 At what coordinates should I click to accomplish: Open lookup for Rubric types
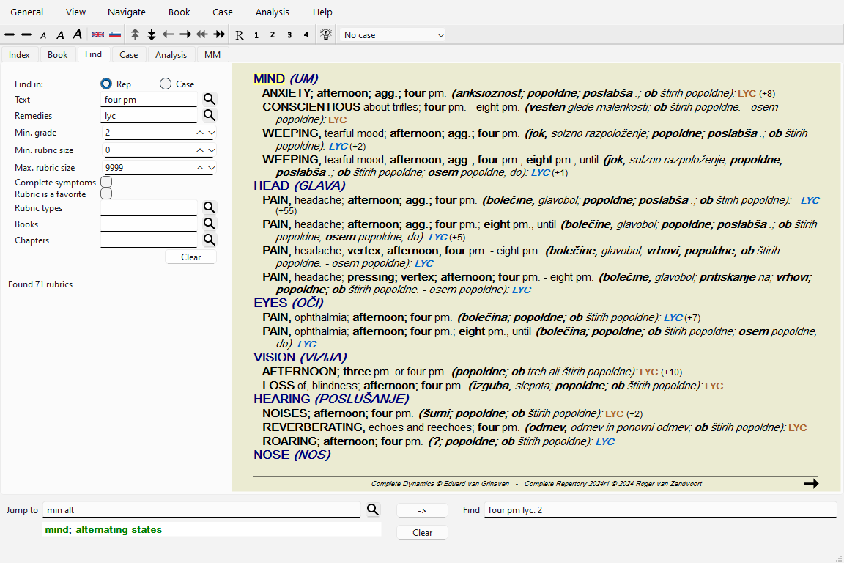pyautogui.click(x=210, y=207)
